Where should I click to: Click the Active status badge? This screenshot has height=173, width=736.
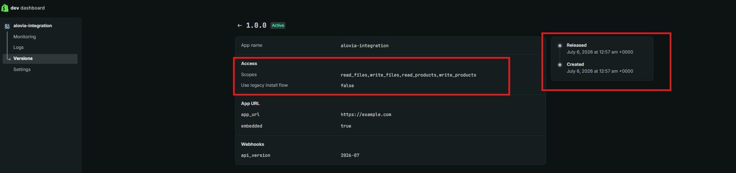pyautogui.click(x=278, y=26)
